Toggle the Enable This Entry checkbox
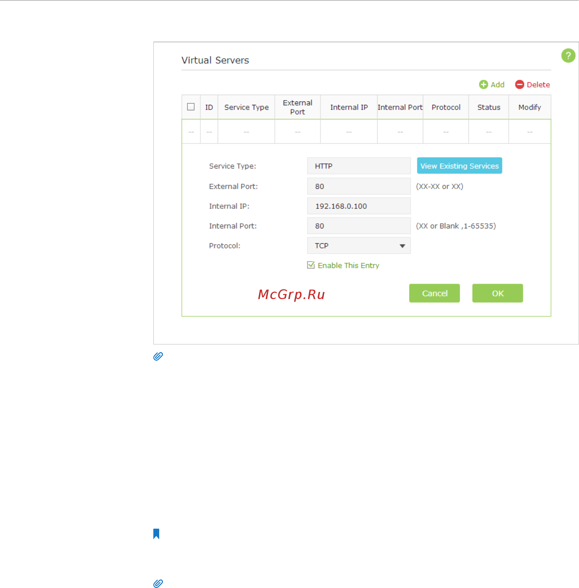 click(311, 265)
